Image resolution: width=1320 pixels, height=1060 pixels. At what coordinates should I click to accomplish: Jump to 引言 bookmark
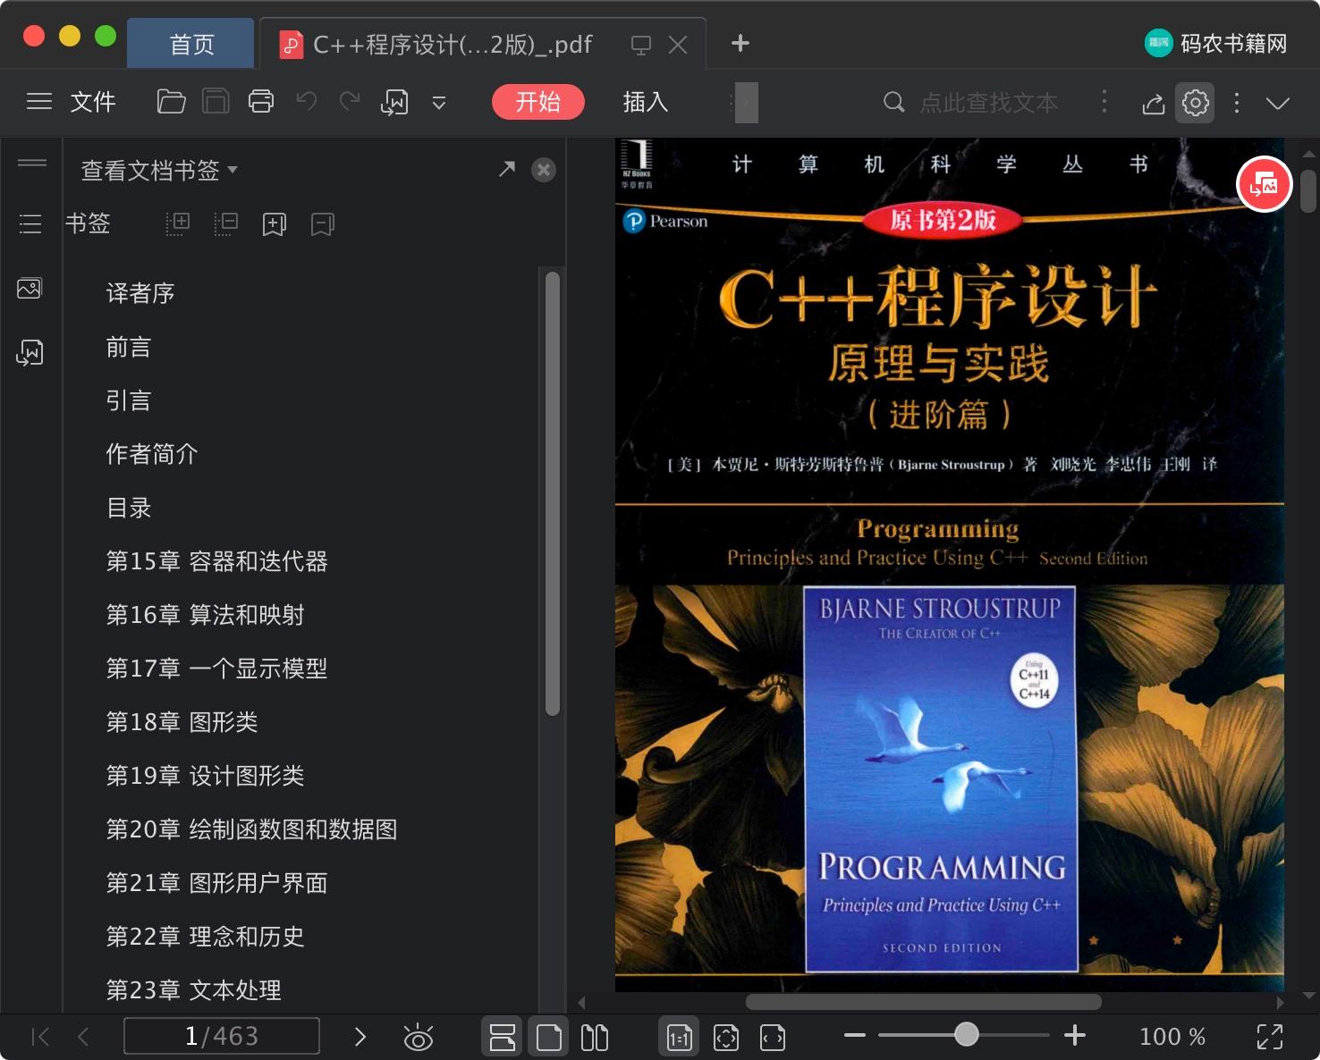[129, 400]
